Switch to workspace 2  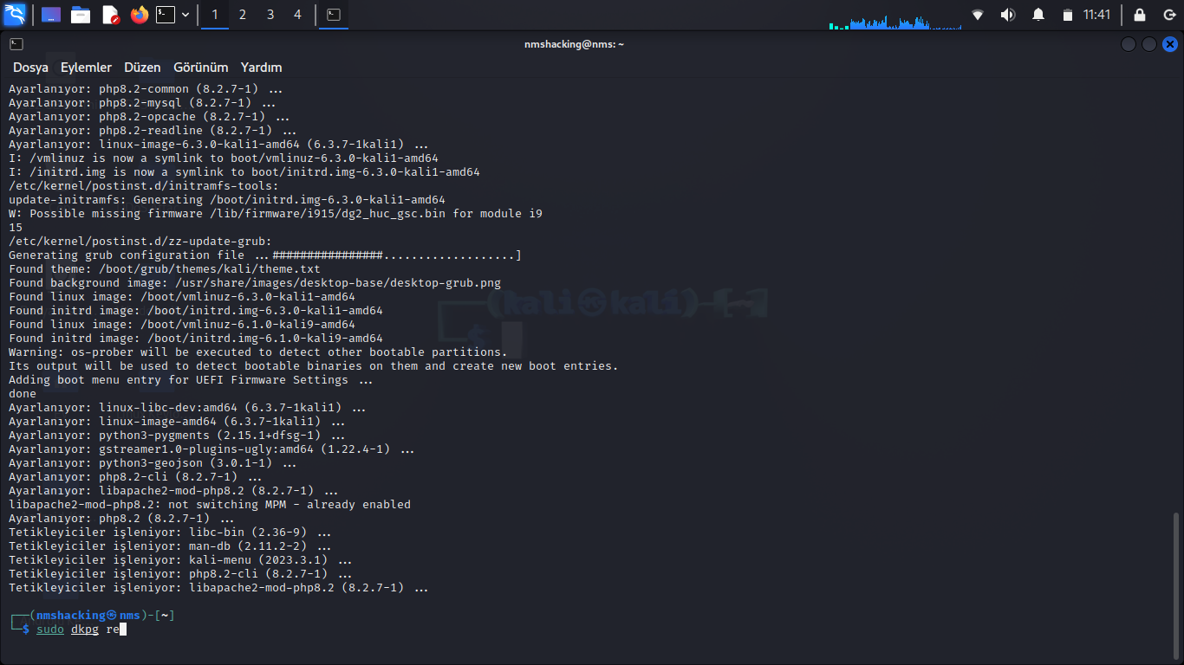(x=243, y=15)
